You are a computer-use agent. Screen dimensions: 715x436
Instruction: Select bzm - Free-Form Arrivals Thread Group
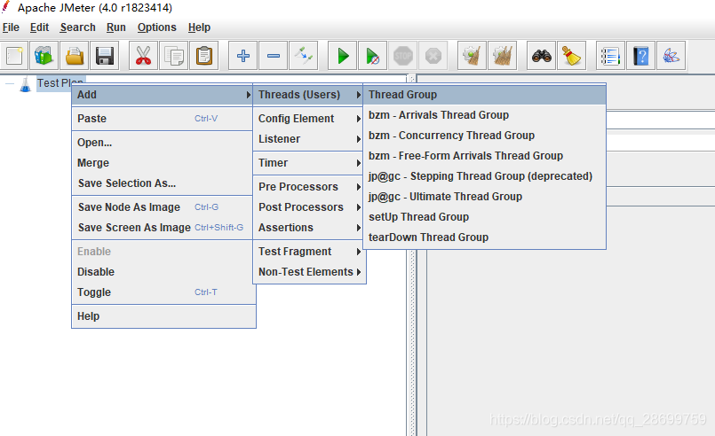coord(485,156)
